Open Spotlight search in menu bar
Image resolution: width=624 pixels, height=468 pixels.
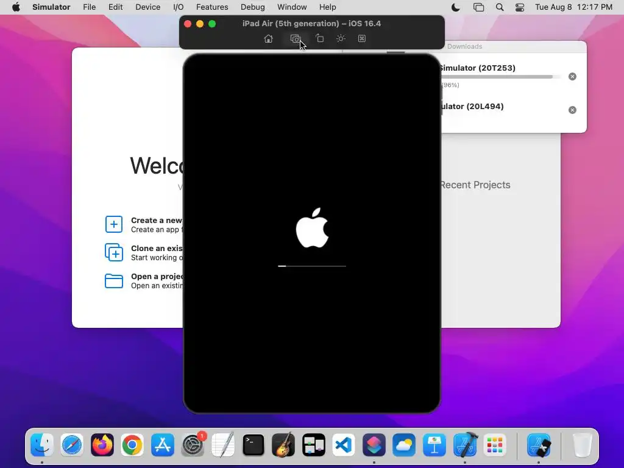coord(500,7)
